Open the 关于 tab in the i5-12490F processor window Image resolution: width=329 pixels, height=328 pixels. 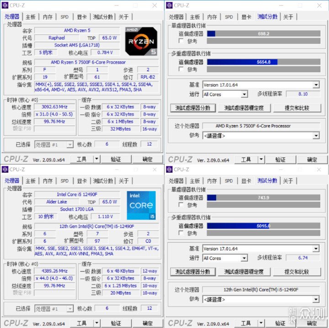(123, 181)
